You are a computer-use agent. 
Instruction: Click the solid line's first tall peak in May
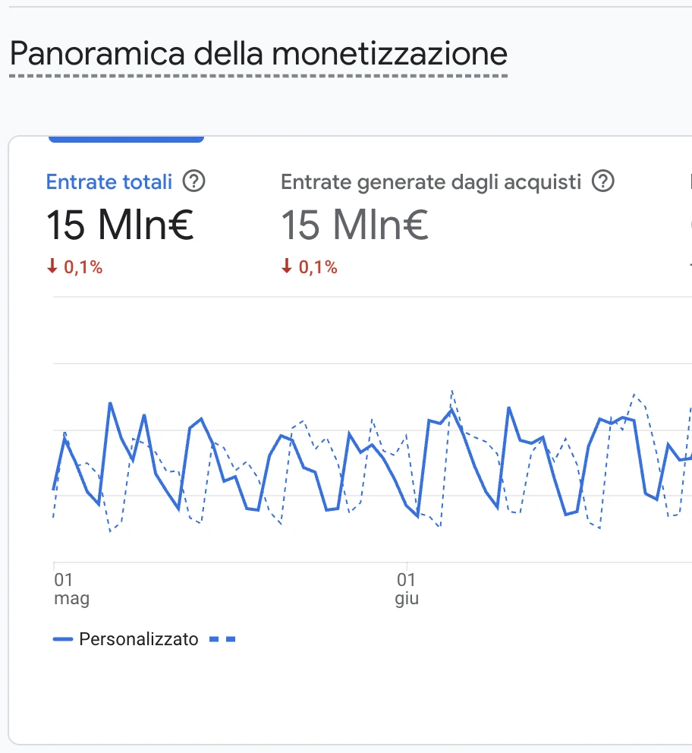point(110,403)
